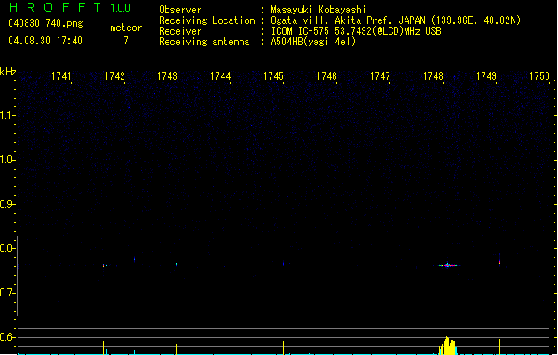Viewport: 558px width, 355px height.
Task: Click the meteor count label
Action: coord(126,28)
